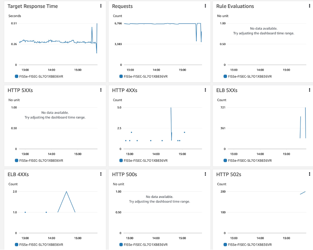Select the Target Response Time widget title
This screenshot has width=313, height=250.
tap(32, 6)
